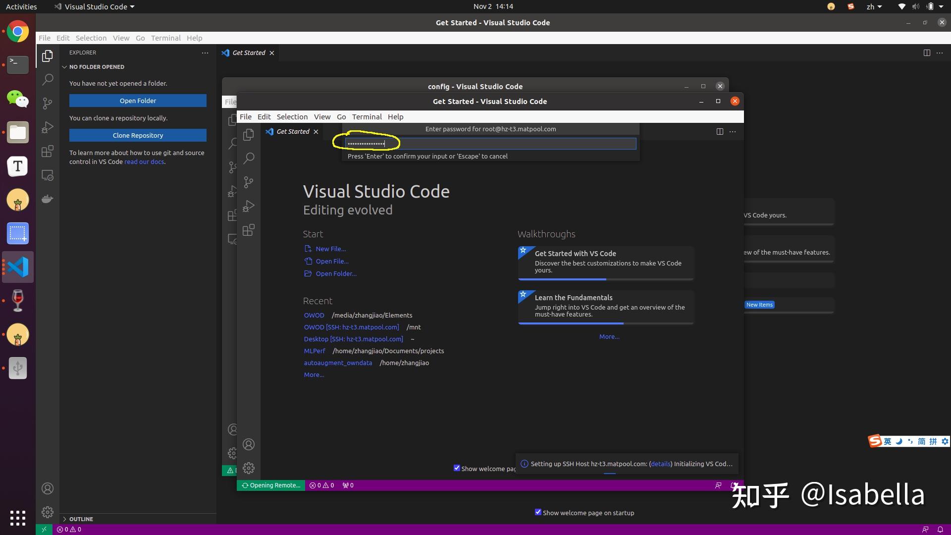Open recent autoaugment_owndata project

pos(338,363)
